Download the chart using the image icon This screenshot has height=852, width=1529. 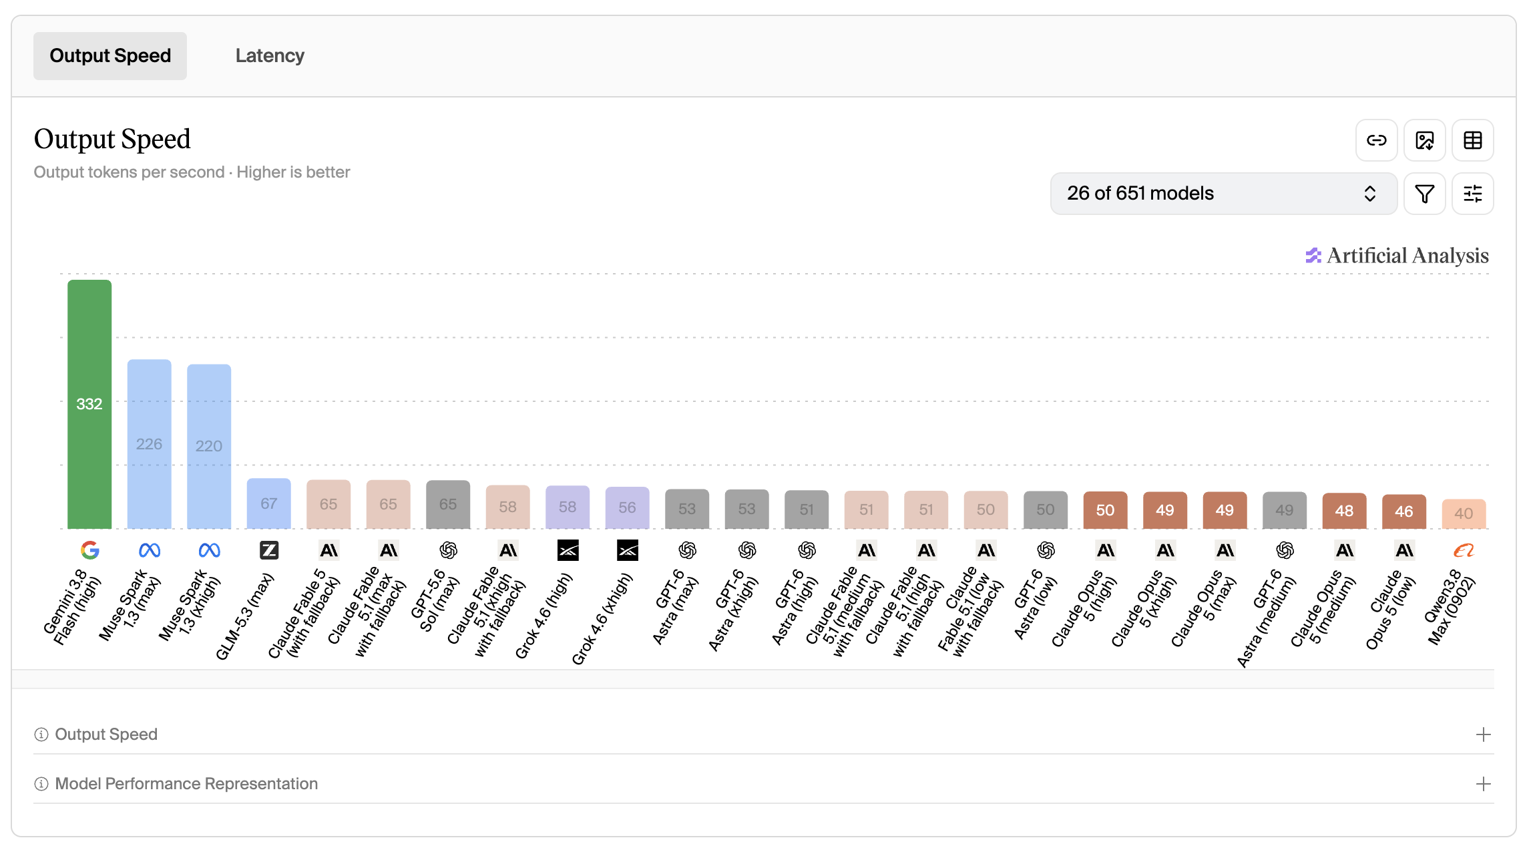pyautogui.click(x=1425, y=140)
